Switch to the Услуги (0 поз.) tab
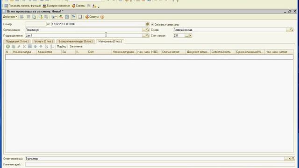299x168 pixels. point(43,42)
